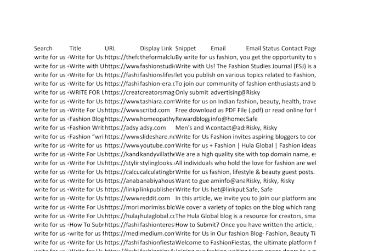Click 'Risky' status in the creatorsmag row
The image size is (373, 251).
253,92
